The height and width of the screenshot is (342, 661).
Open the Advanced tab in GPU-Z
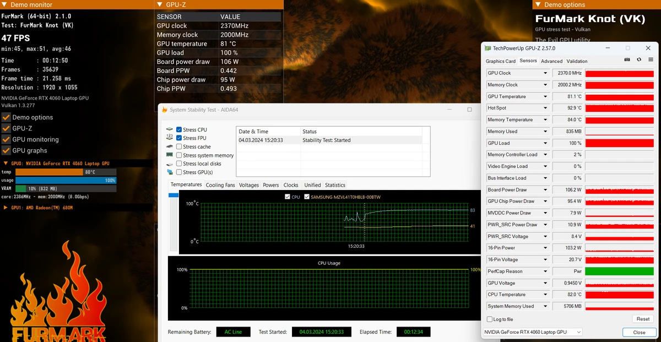[552, 61]
